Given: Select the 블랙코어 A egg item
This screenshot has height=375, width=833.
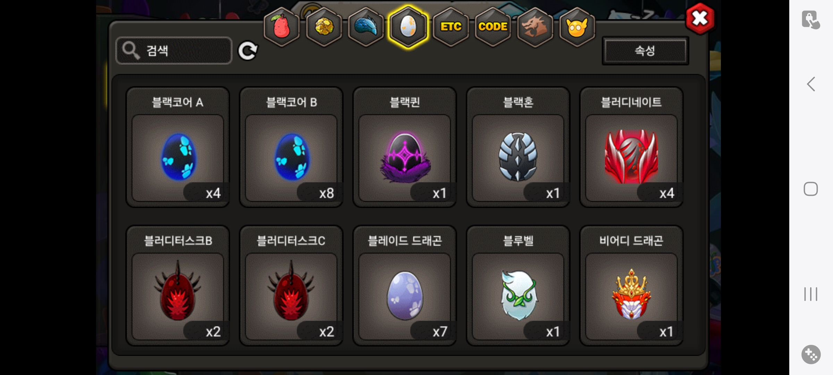Looking at the screenshot, I should click(178, 147).
